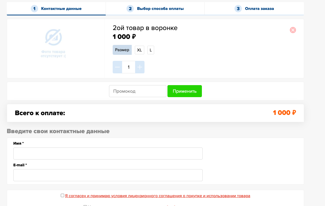325x206 pixels.
Task: Click into the Имя text field
Action: (108, 154)
